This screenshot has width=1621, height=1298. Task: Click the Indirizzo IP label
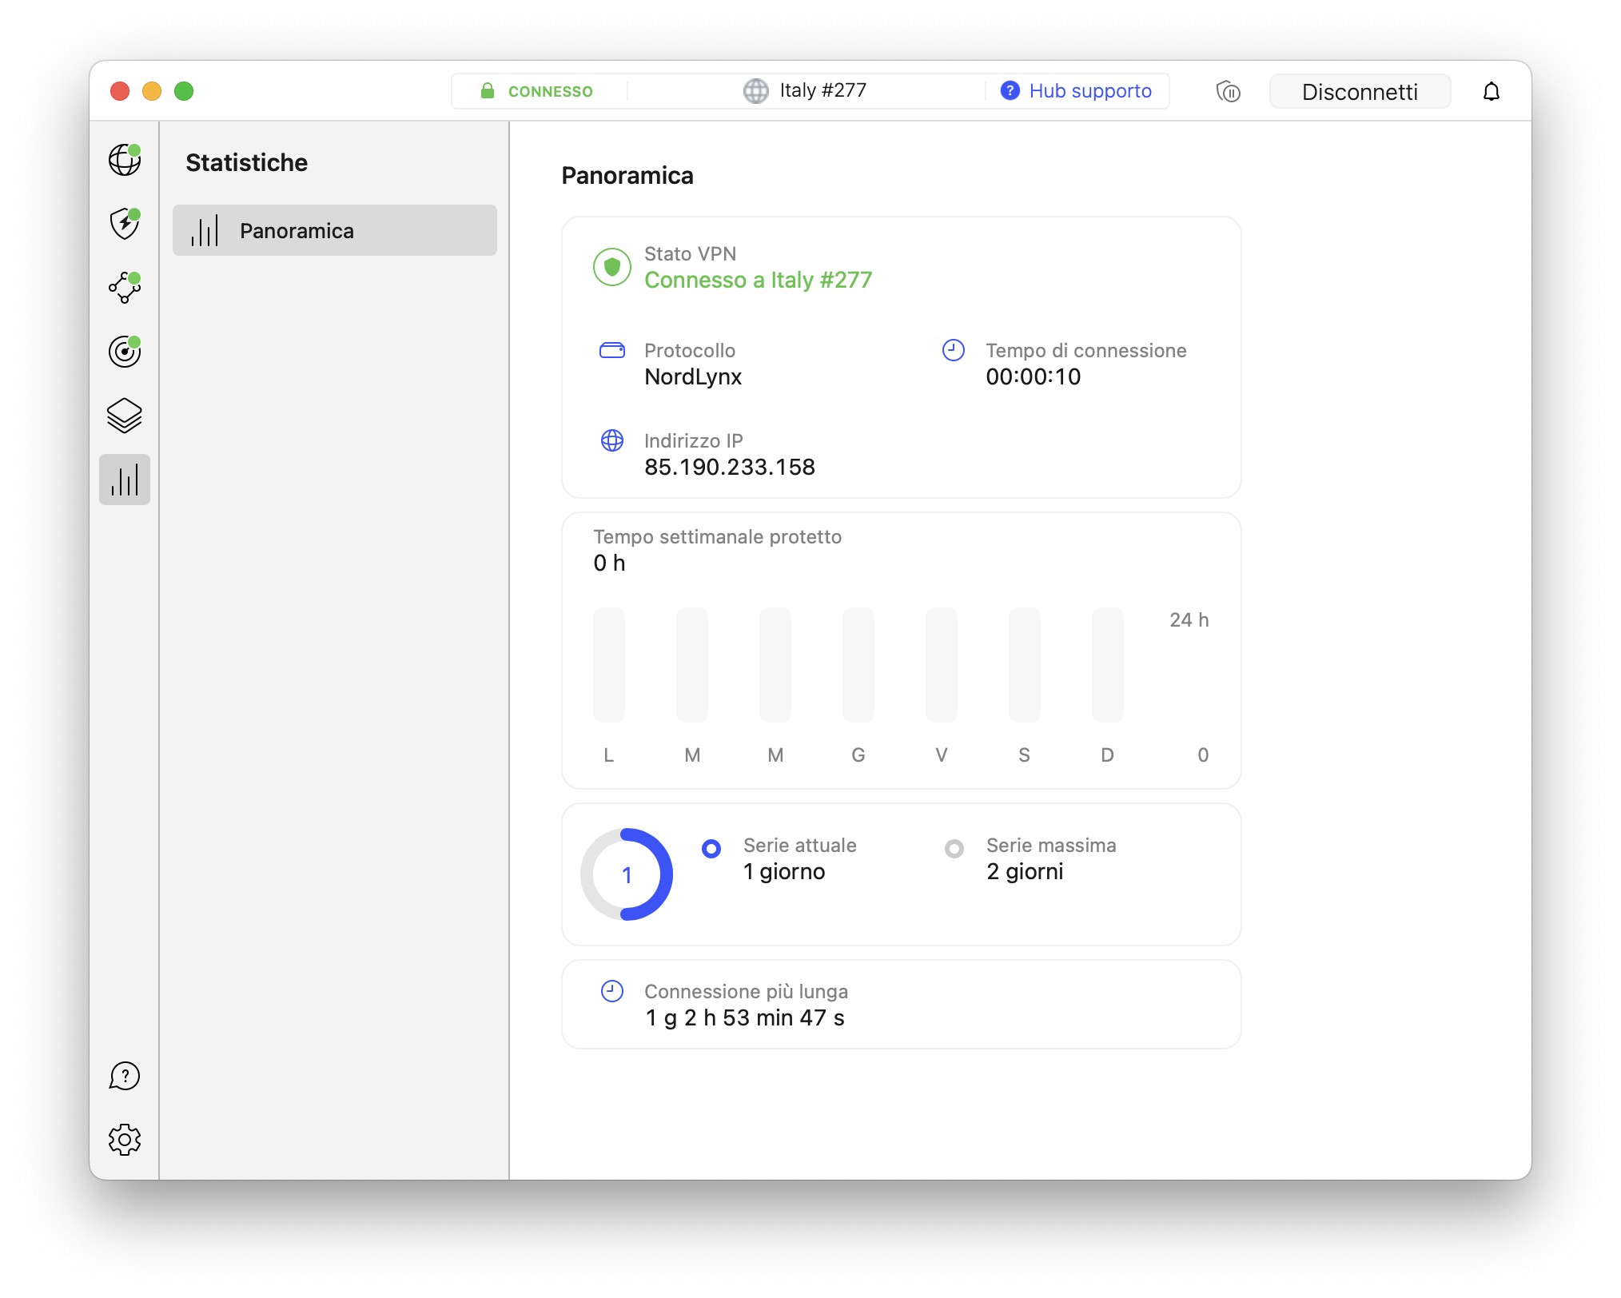tap(694, 440)
